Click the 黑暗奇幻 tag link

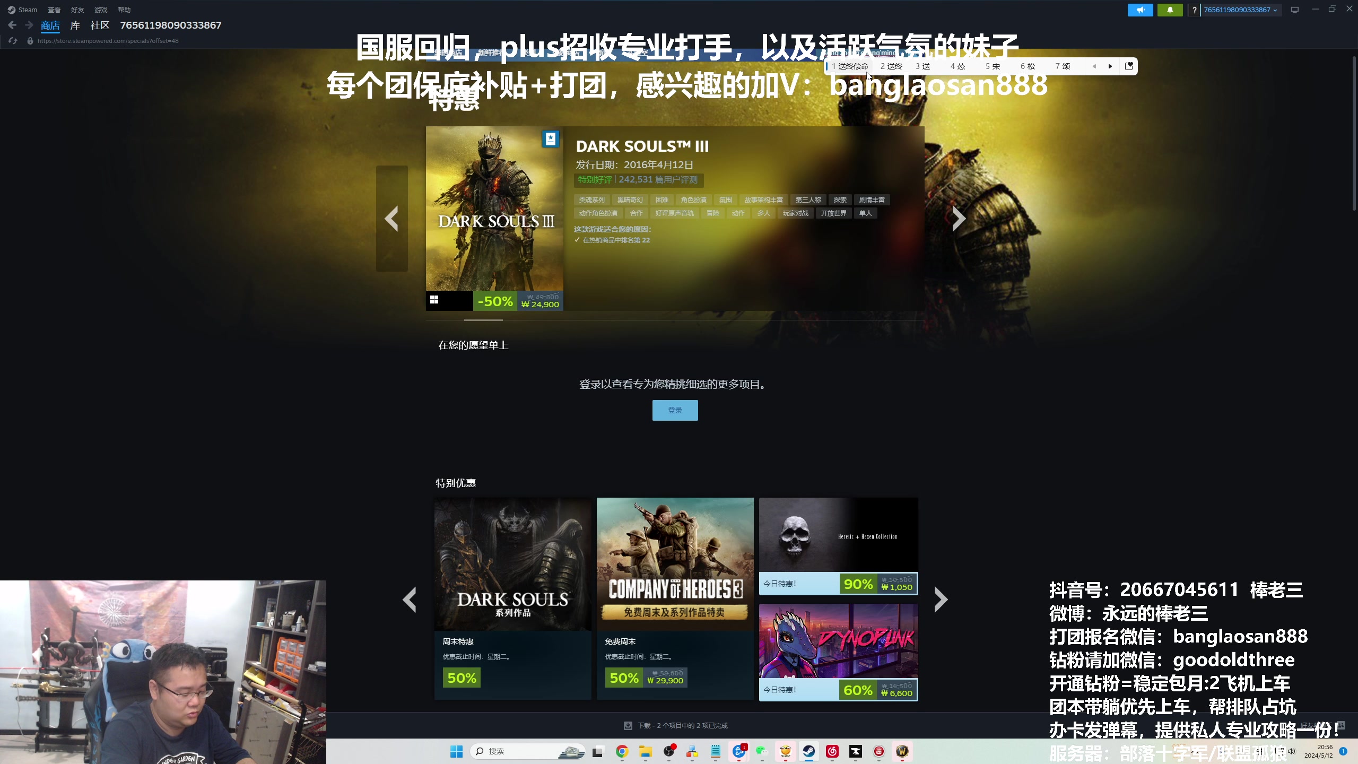[630, 200]
